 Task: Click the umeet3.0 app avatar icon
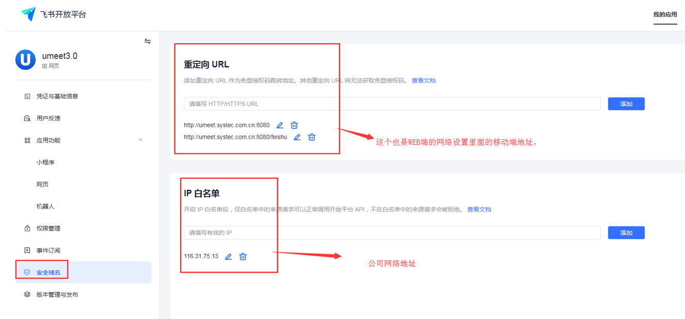pos(25,60)
